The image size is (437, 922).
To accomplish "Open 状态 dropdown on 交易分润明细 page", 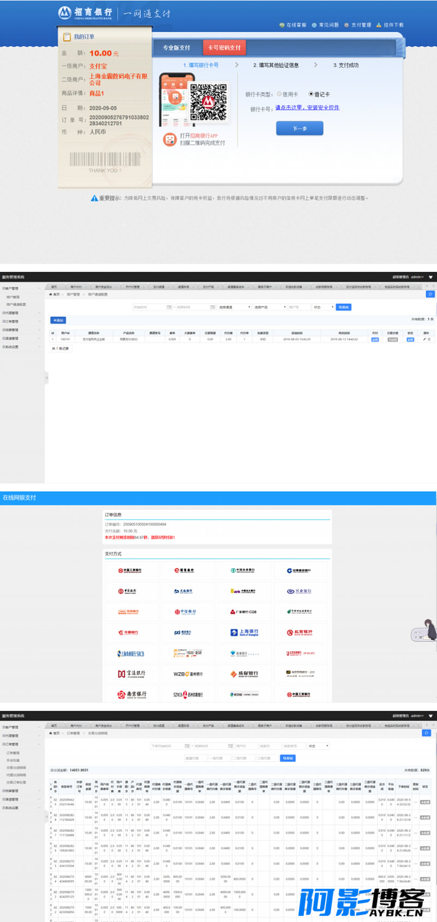I will (x=318, y=746).
